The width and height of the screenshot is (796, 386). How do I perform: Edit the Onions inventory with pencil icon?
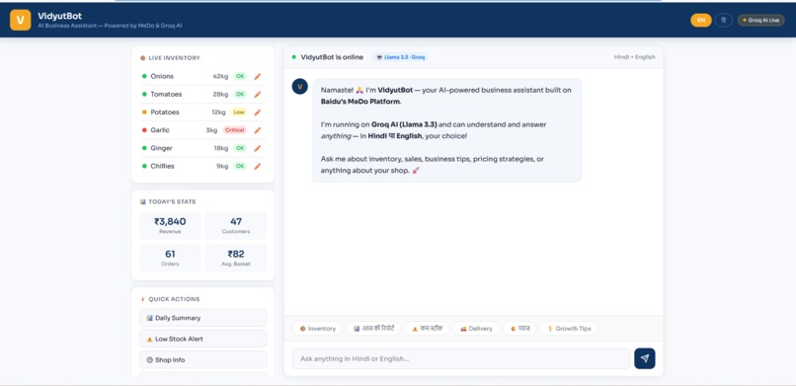click(x=258, y=76)
